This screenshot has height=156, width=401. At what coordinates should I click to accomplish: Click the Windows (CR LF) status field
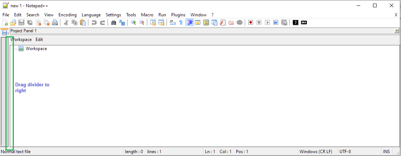point(316,152)
